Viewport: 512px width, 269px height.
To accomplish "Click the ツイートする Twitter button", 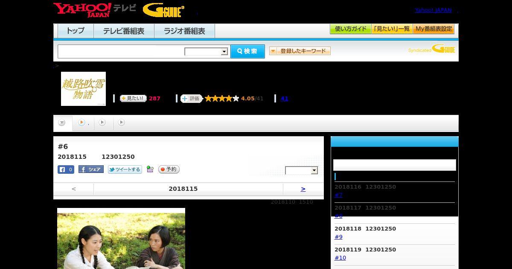I will (x=125, y=170).
